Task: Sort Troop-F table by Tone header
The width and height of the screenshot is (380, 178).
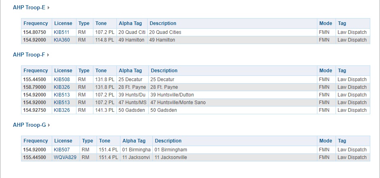Action: click(x=101, y=71)
